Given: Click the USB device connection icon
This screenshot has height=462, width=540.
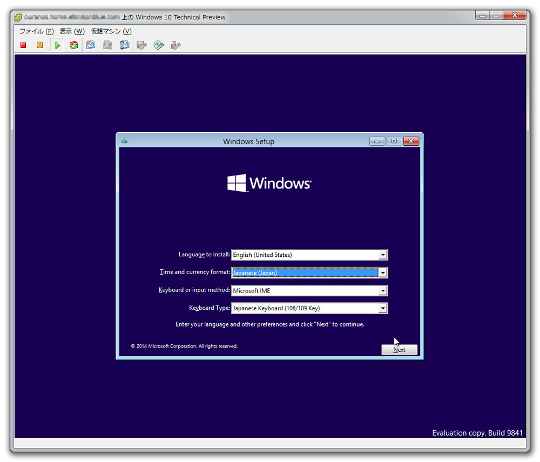Looking at the screenshot, I should (x=175, y=45).
